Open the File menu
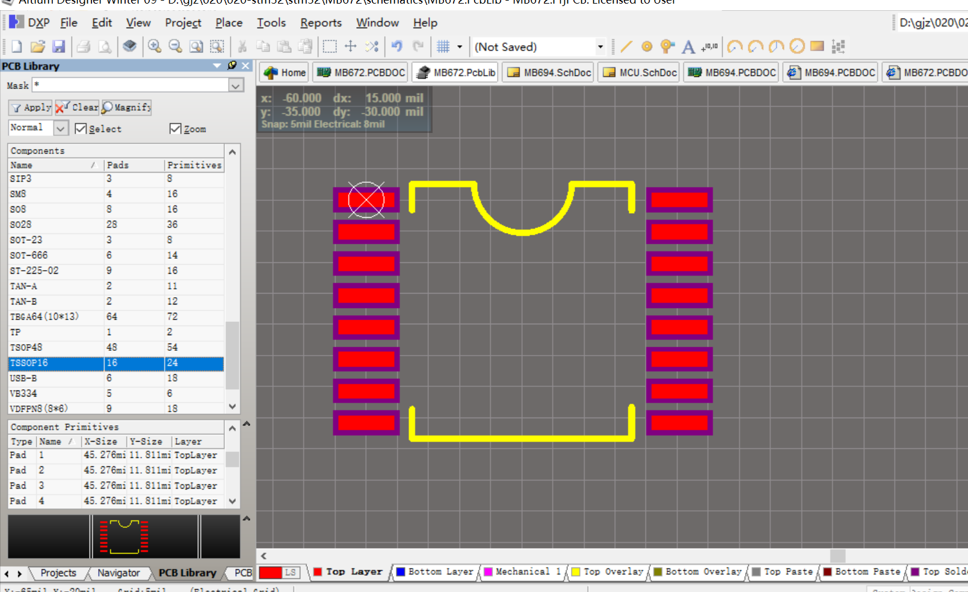Screen dimensions: 968x592 tap(69, 23)
